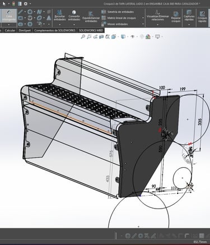Viewport: 210px width, 245px height.
Task: Select the Recortar entidades trim tool
Action: pos(60,16)
